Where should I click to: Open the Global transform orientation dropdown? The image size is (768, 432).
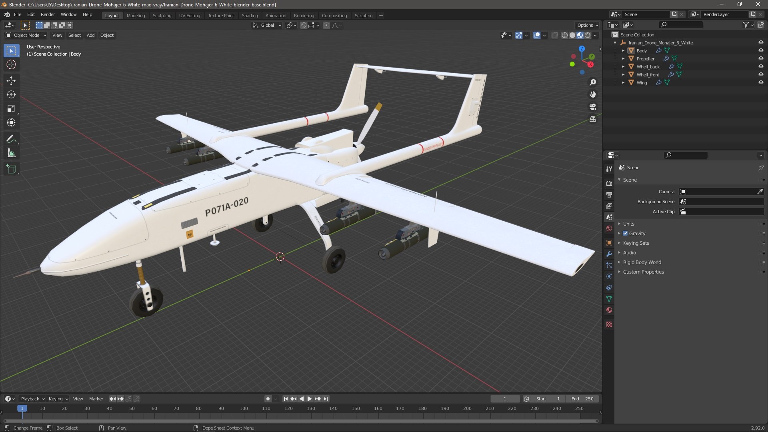[x=267, y=25]
